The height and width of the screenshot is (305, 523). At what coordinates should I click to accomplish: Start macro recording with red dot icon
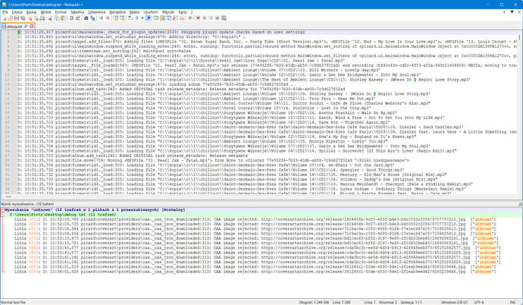(198, 18)
